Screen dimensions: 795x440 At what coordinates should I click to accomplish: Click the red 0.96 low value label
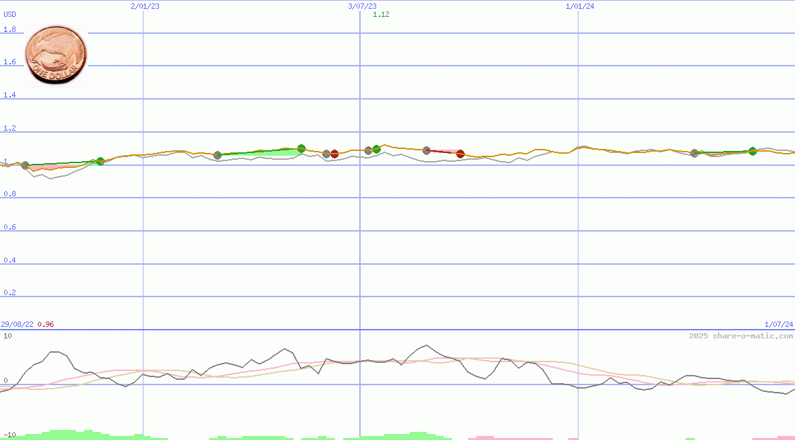pyautogui.click(x=45, y=324)
